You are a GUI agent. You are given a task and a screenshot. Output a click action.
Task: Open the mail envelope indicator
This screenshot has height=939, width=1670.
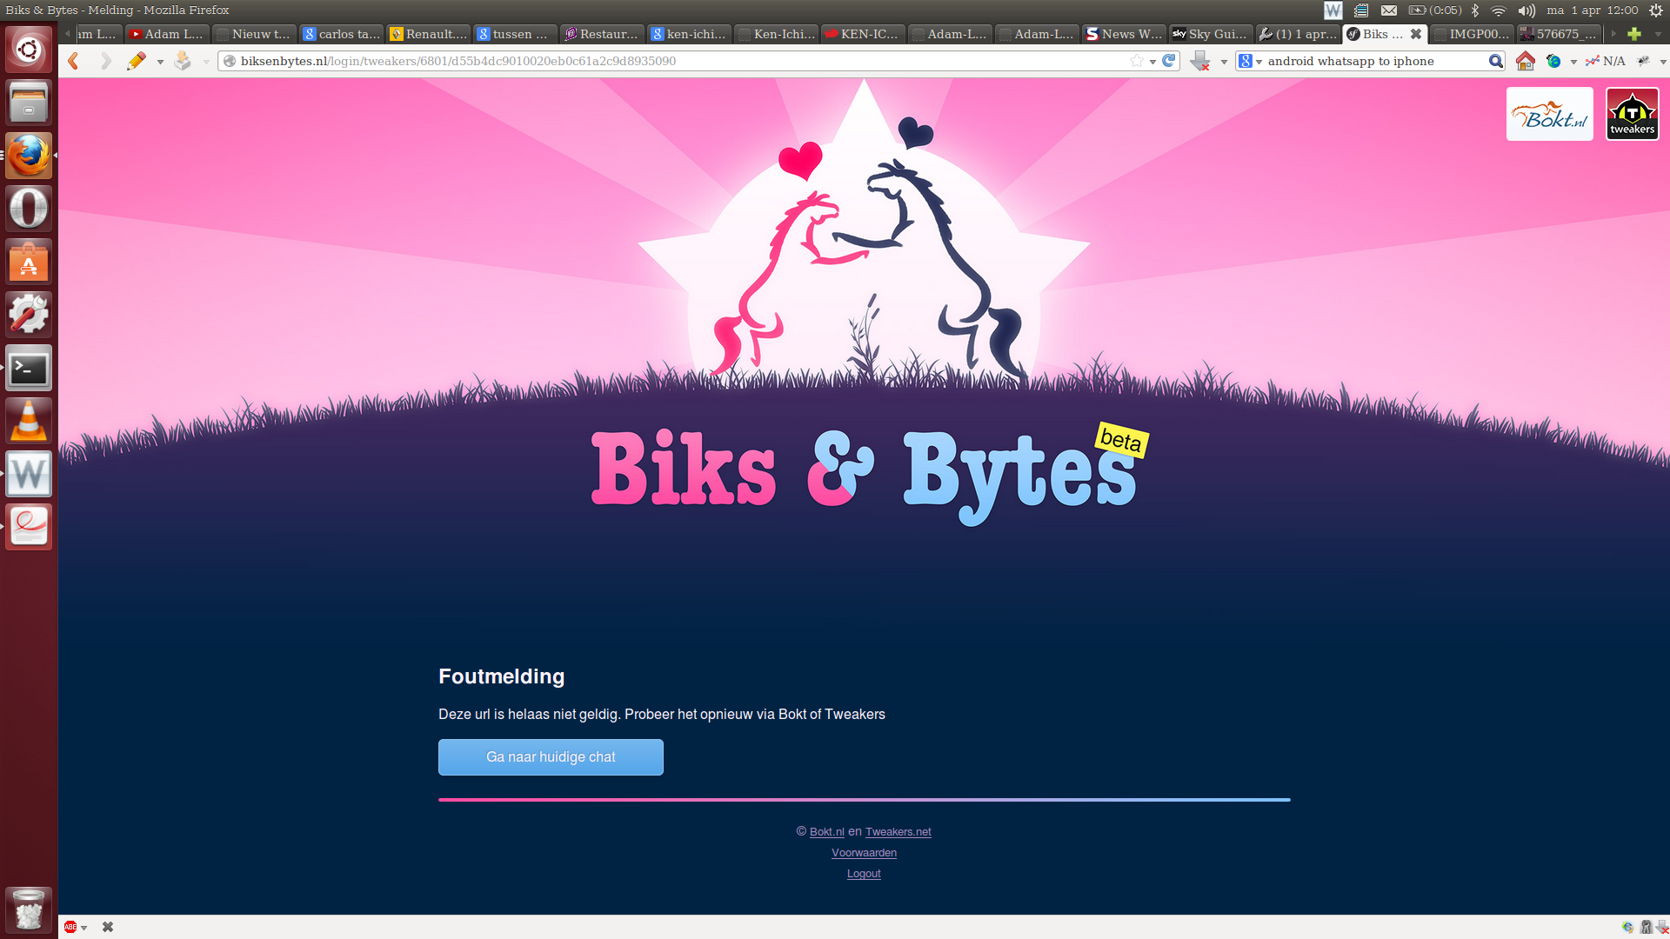(x=1389, y=10)
